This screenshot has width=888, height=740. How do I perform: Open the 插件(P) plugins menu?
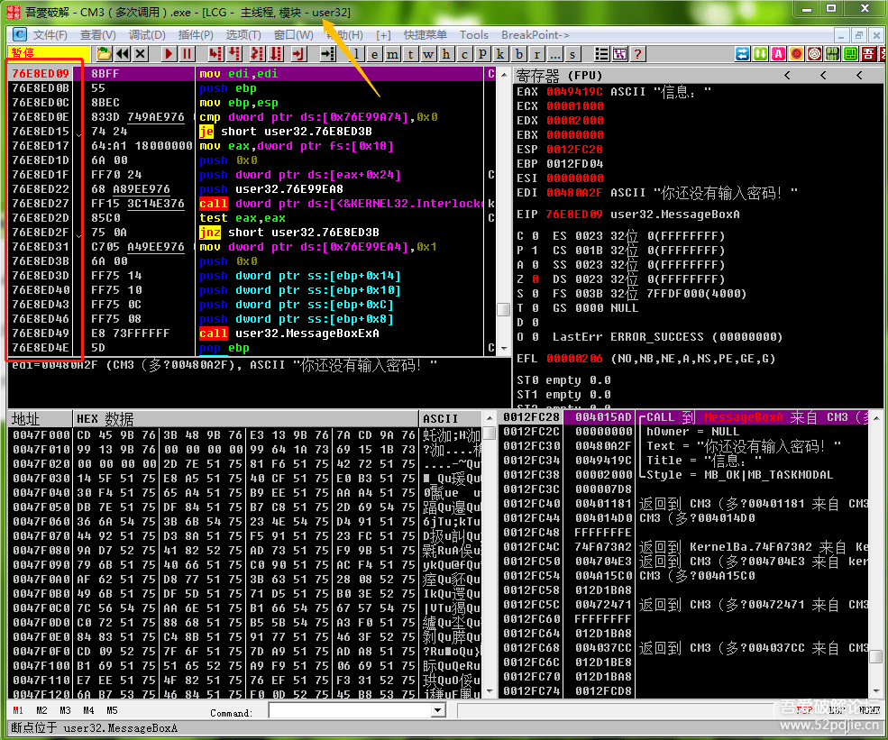coord(196,34)
